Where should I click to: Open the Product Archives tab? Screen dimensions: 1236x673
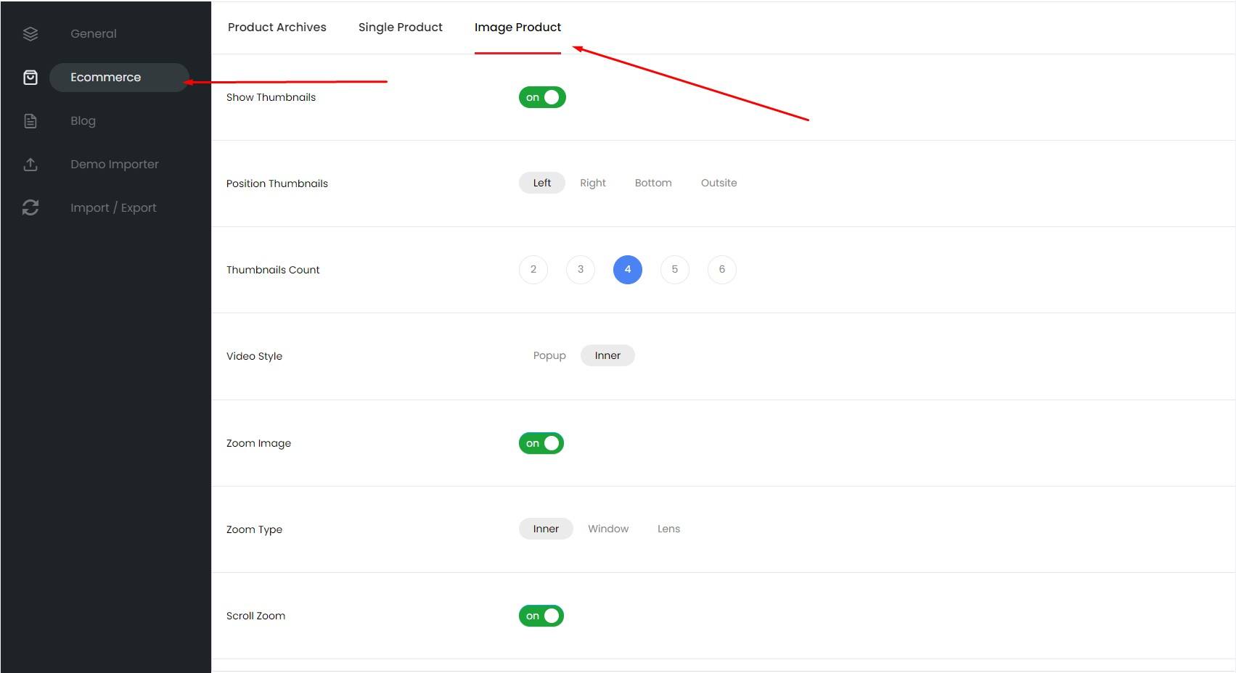tap(277, 28)
